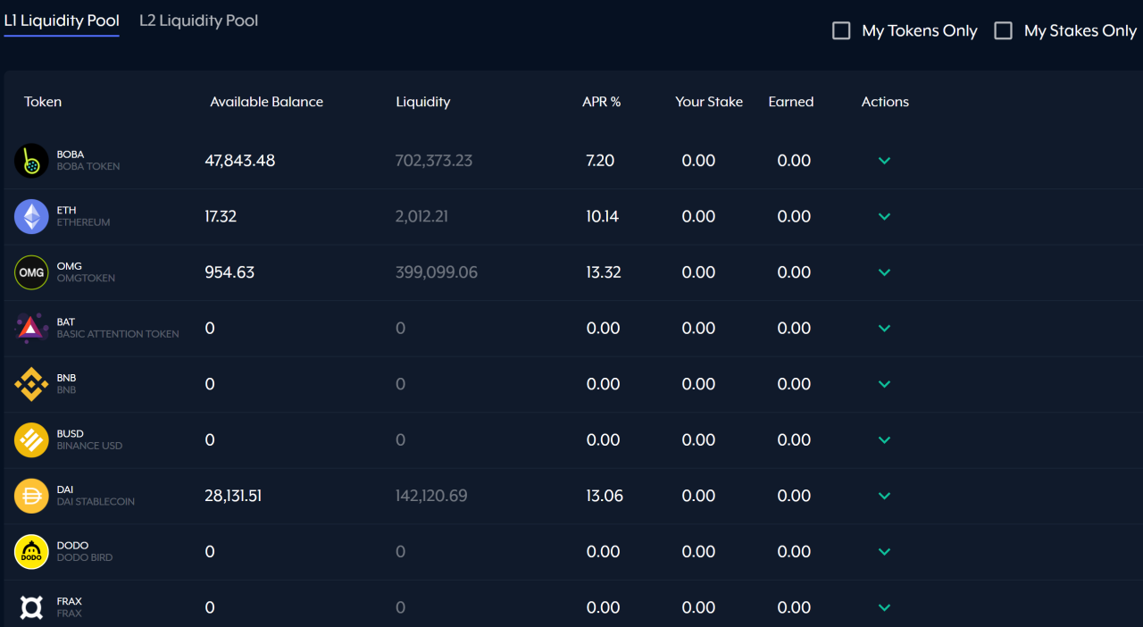Click the Available Balance column header
The image size is (1143, 627).
coord(266,102)
